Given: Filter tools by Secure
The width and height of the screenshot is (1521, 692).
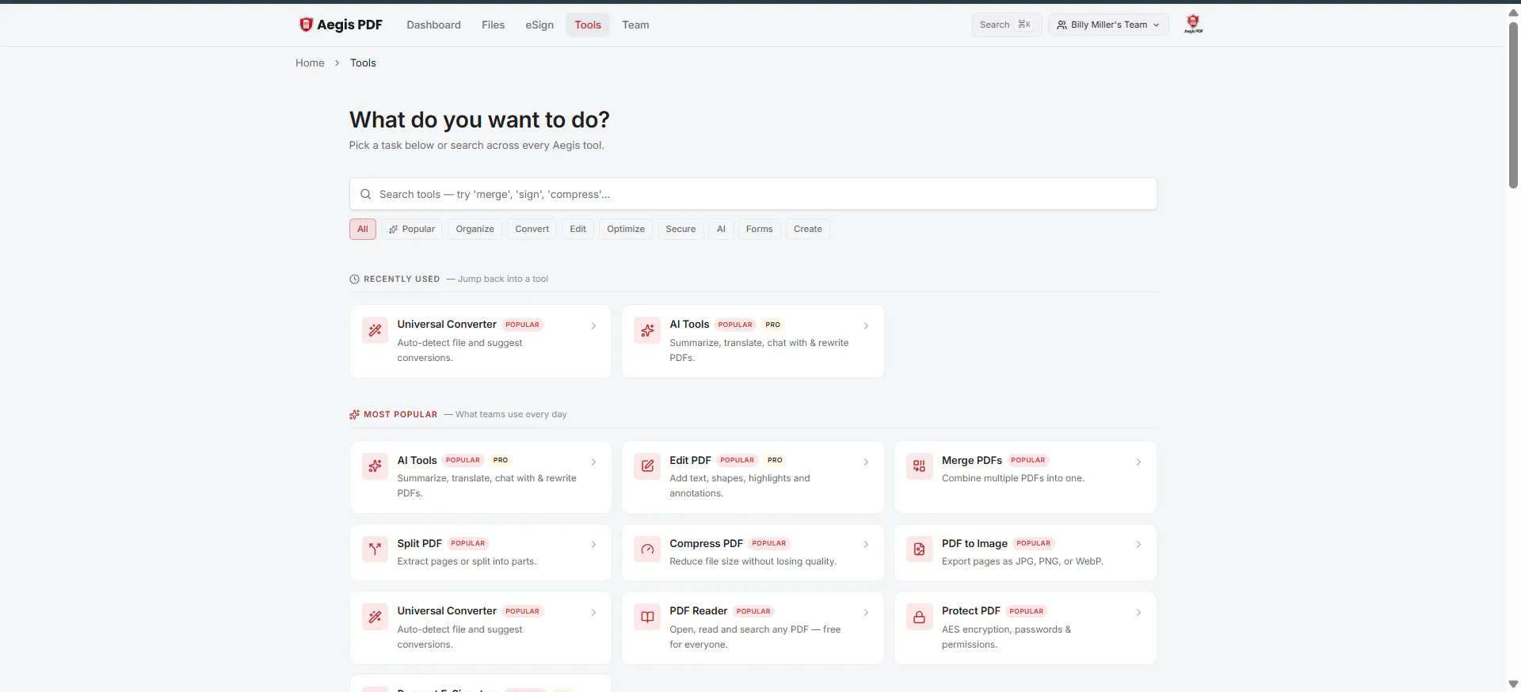Looking at the screenshot, I should 680,229.
